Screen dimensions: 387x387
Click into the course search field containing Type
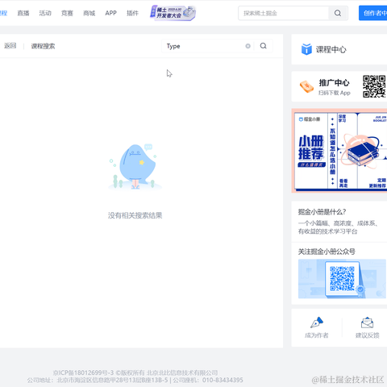(x=206, y=46)
